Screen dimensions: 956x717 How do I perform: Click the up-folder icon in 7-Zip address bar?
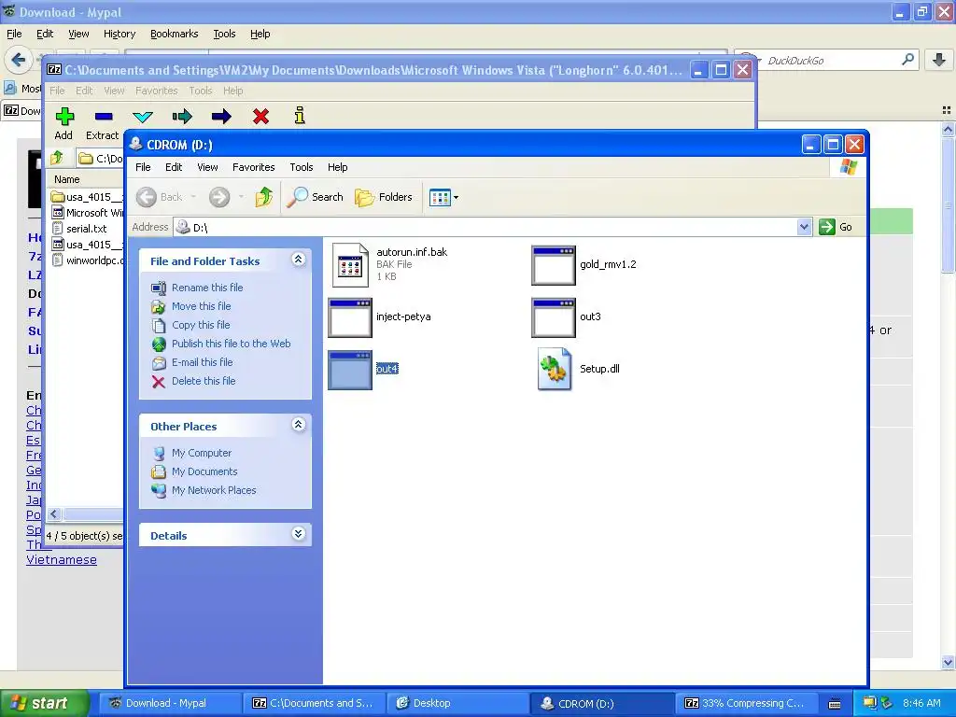point(57,158)
